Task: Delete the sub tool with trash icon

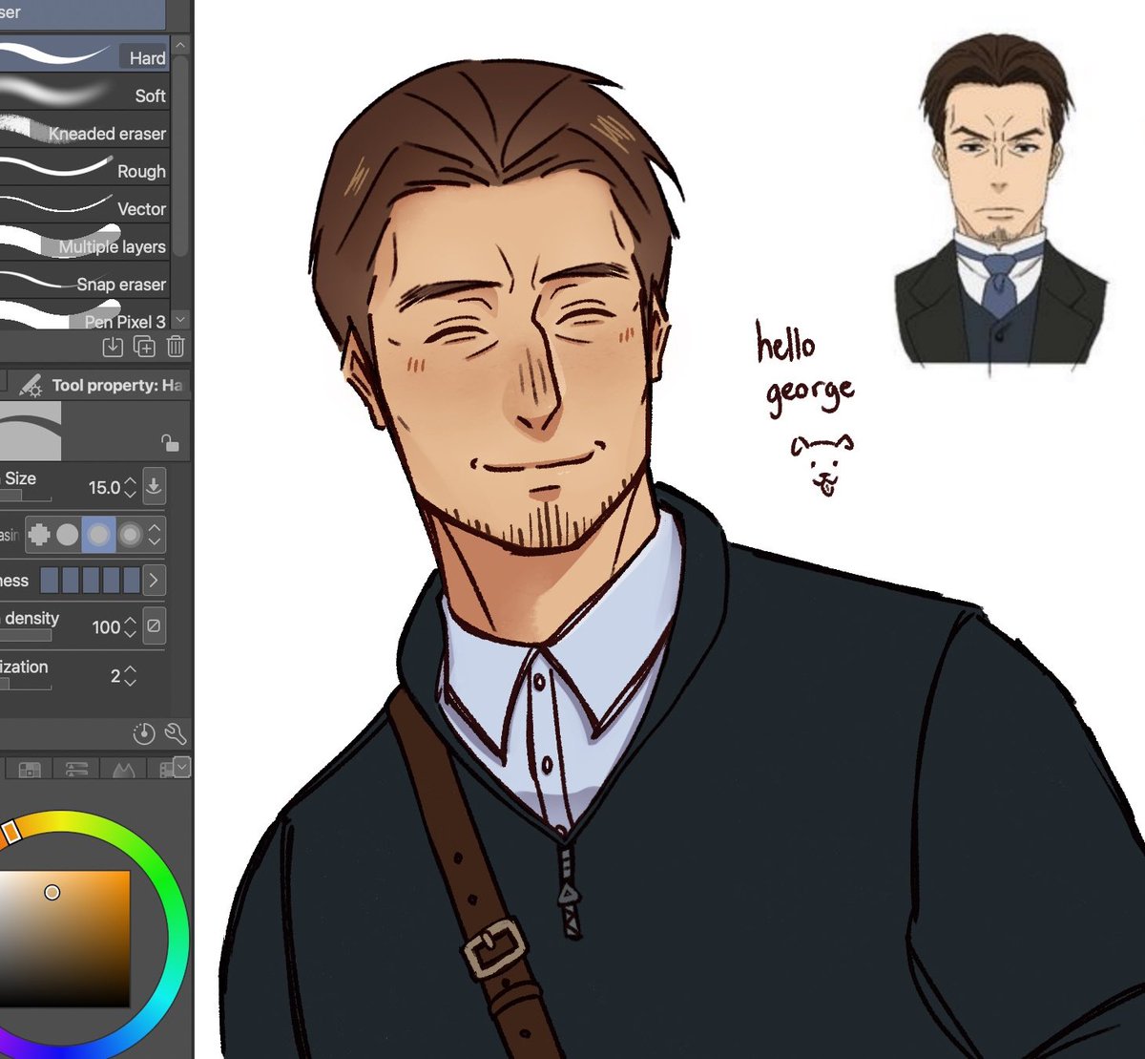Action: (x=176, y=347)
